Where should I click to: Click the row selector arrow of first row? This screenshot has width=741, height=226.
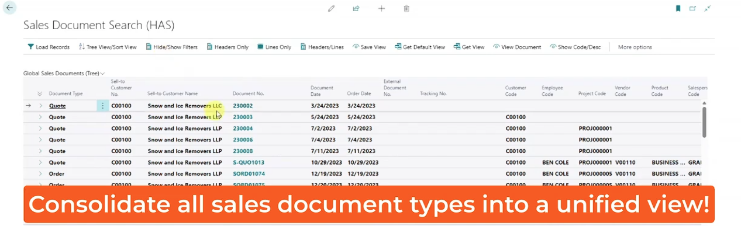coord(28,106)
